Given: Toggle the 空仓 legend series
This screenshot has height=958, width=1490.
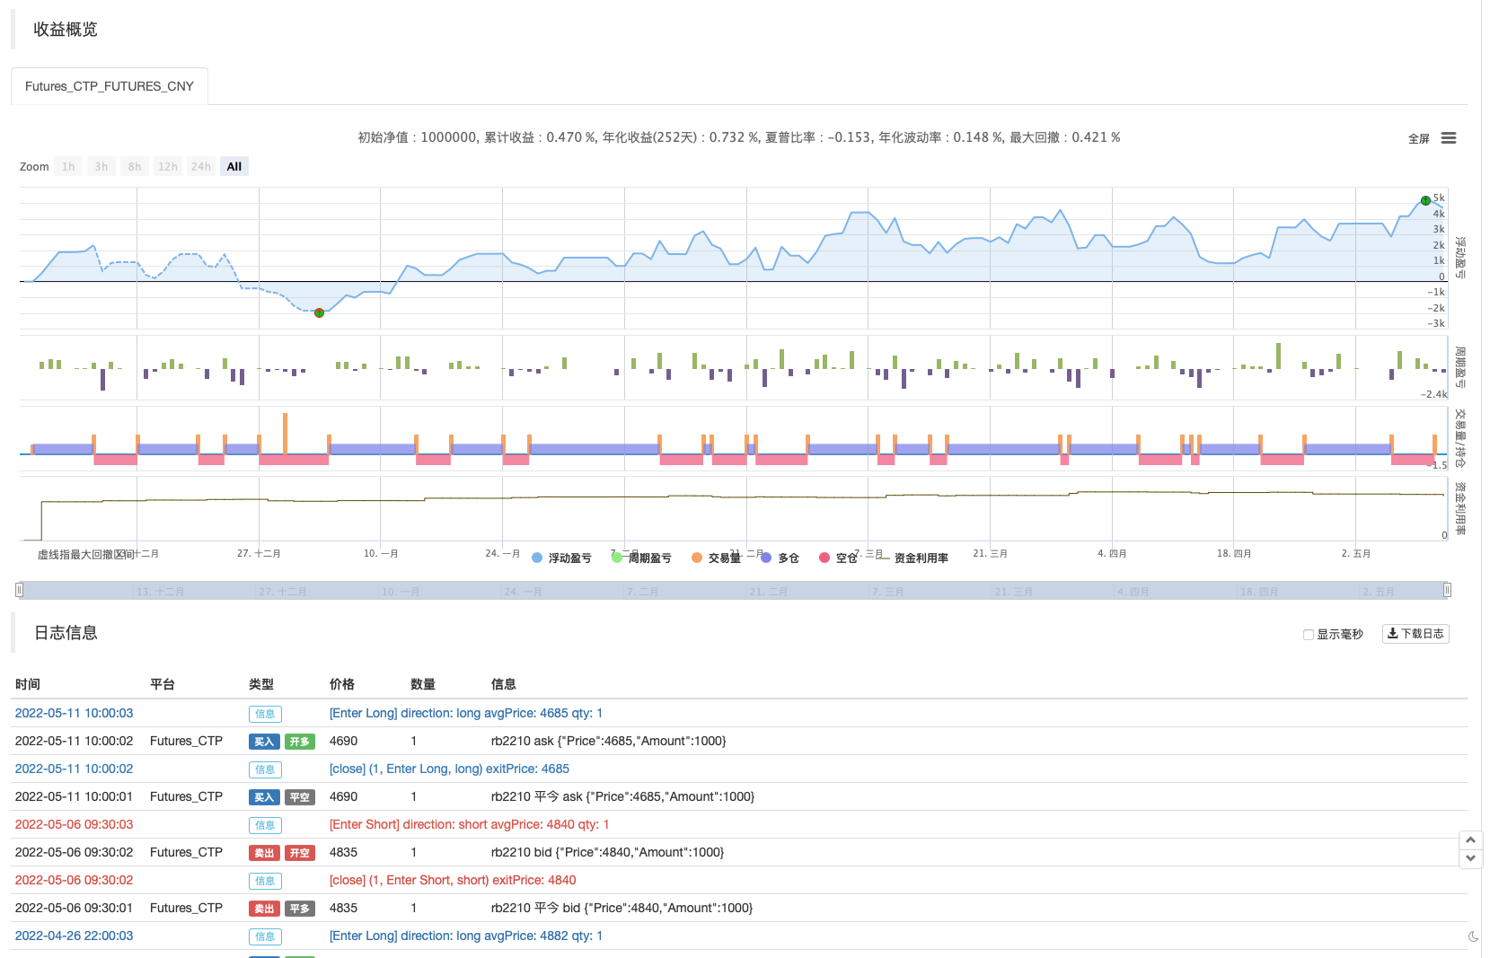Looking at the screenshot, I should 838,558.
